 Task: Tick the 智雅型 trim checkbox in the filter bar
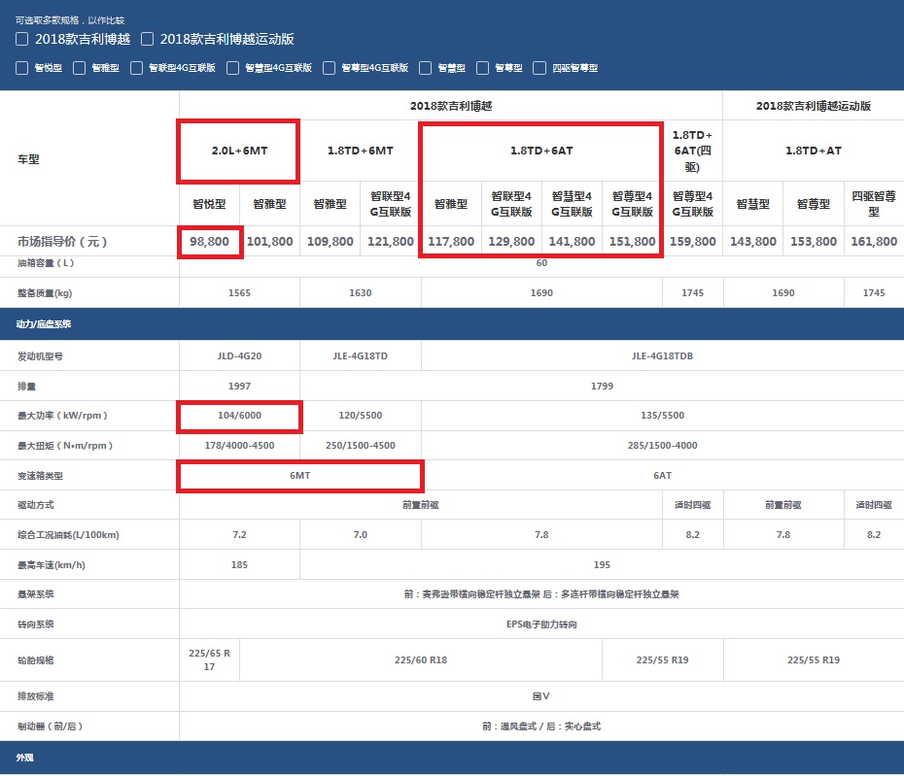tap(80, 68)
